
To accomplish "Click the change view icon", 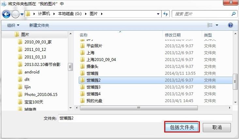I will [210, 25].
